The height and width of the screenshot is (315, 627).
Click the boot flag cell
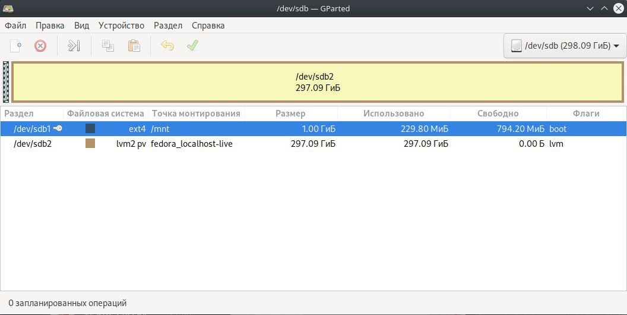[558, 129]
